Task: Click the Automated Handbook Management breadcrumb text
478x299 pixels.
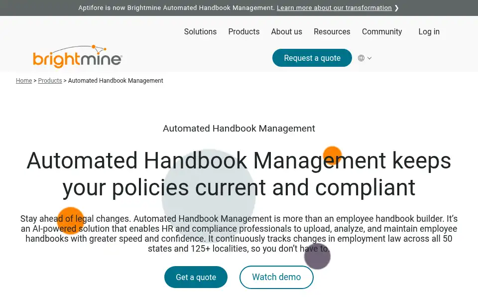Action: coord(116,81)
